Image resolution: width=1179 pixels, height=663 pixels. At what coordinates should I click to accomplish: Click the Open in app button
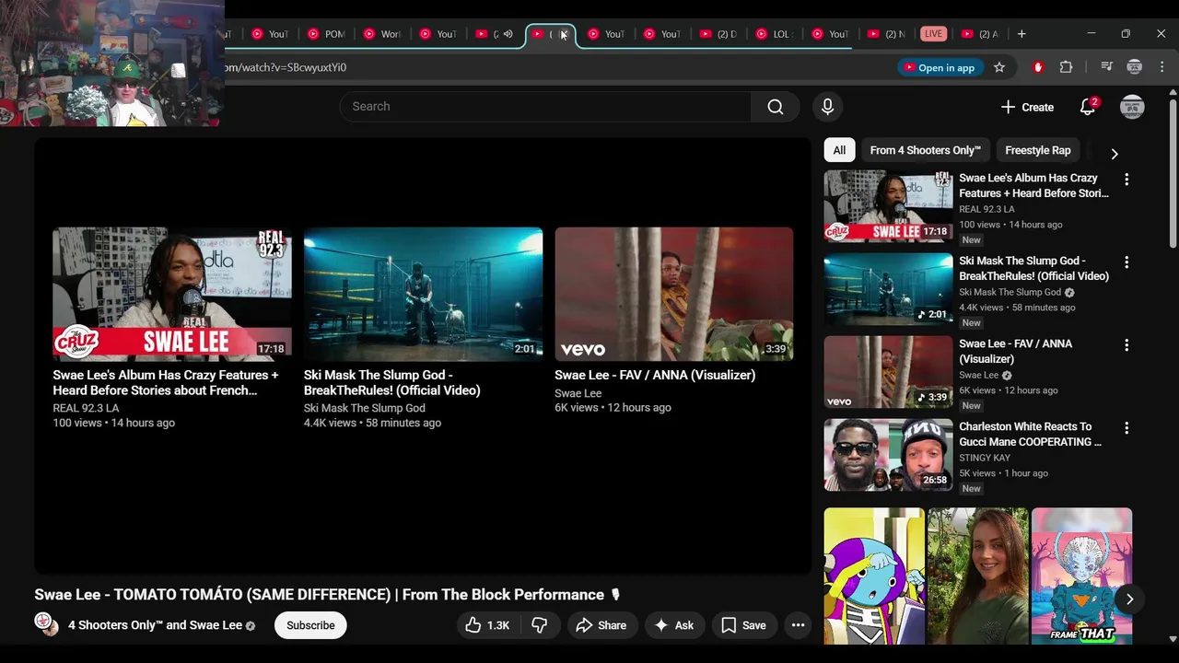point(939,67)
